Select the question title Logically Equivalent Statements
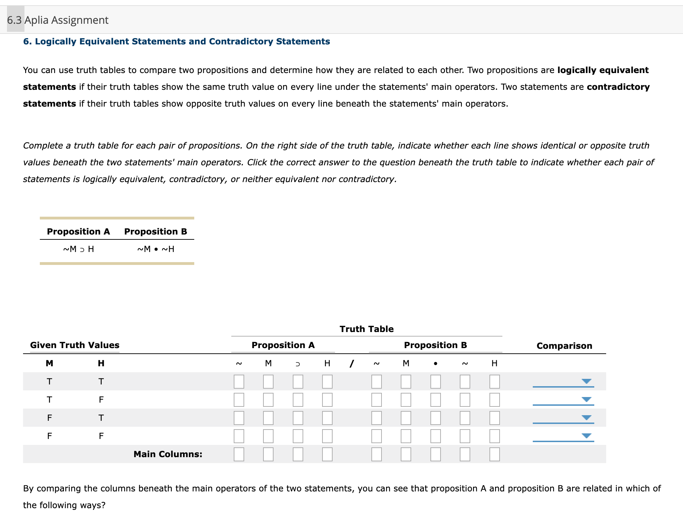This screenshot has width=683, height=519. pyautogui.click(x=176, y=41)
